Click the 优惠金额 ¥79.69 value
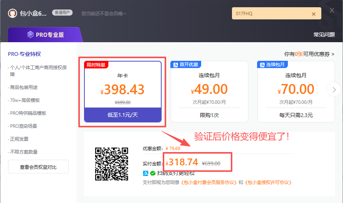The width and height of the screenshot is (343, 203). (173, 149)
